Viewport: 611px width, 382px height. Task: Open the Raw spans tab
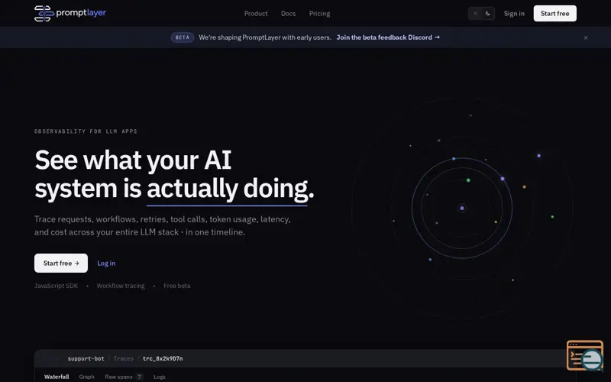tap(124, 377)
